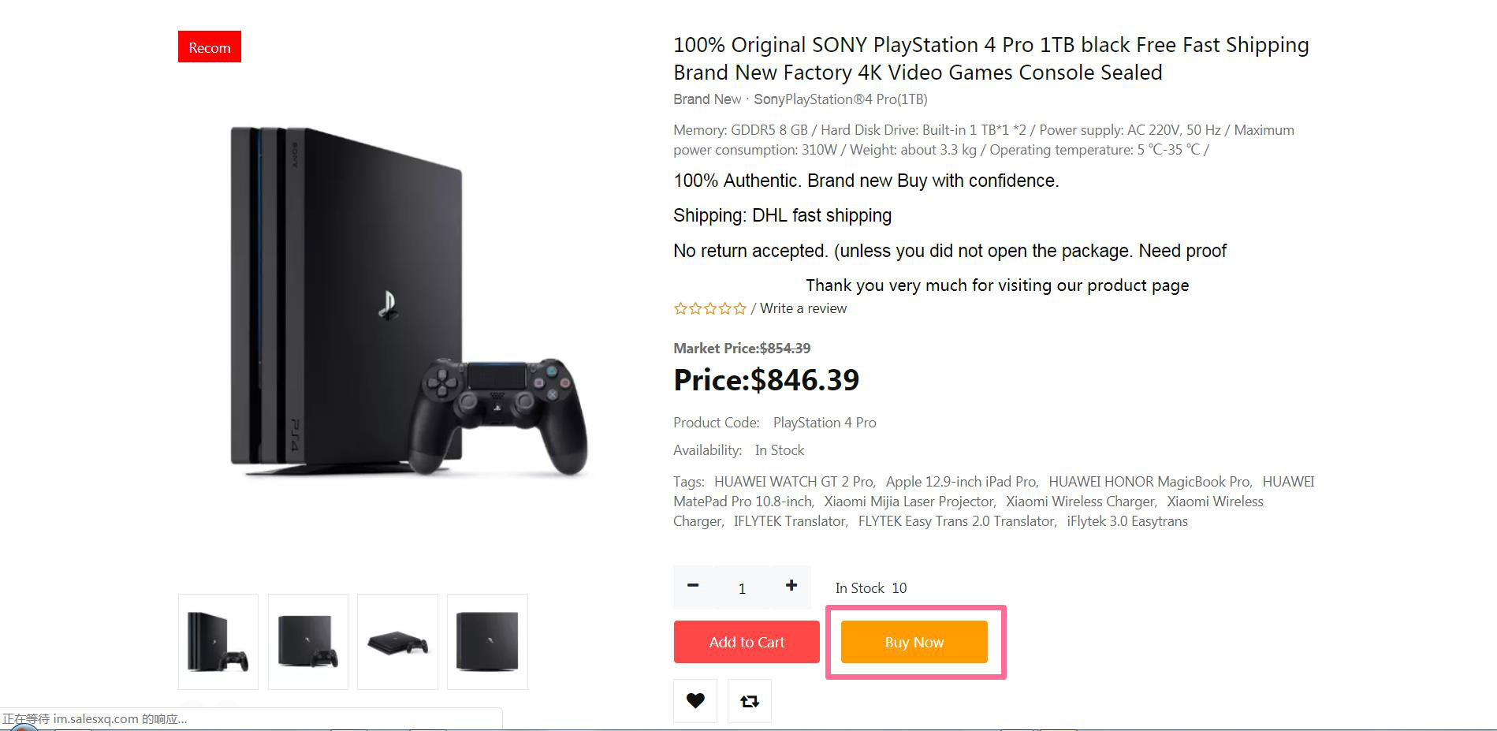Click the heart wishlist icon
Screen dimensions: 1497x731
pos(695,700)
